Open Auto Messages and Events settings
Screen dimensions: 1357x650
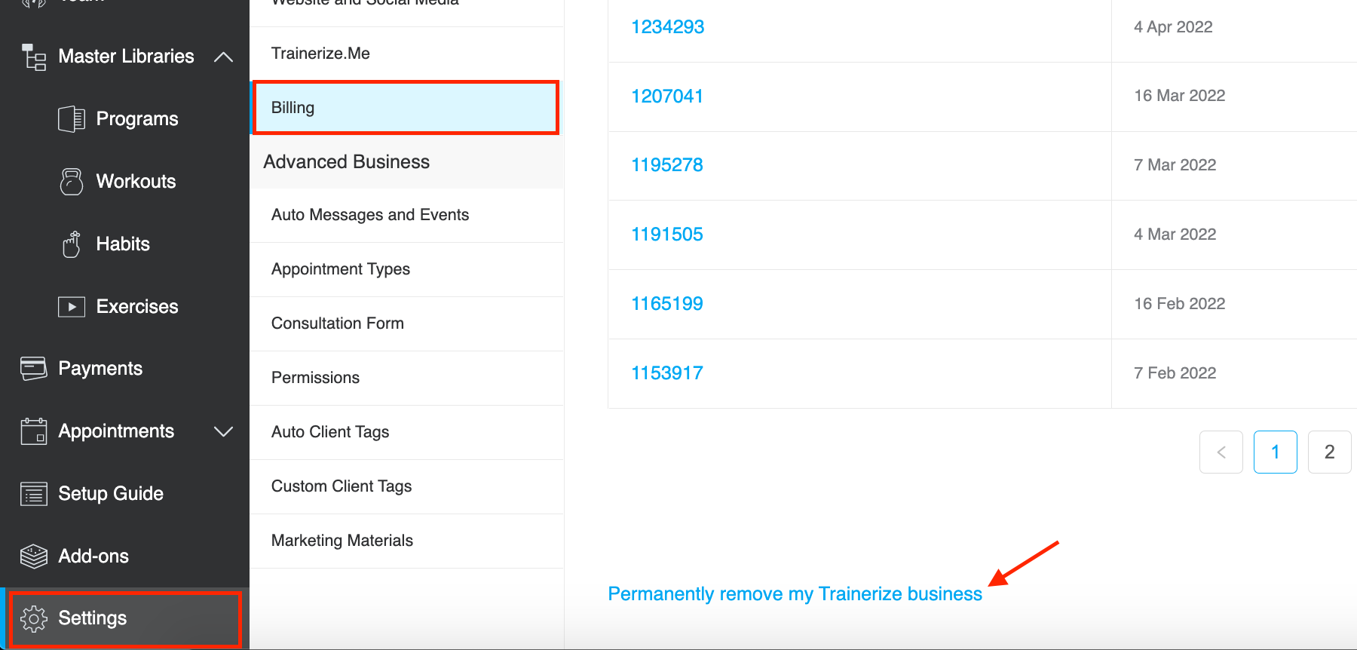[406, 215]
